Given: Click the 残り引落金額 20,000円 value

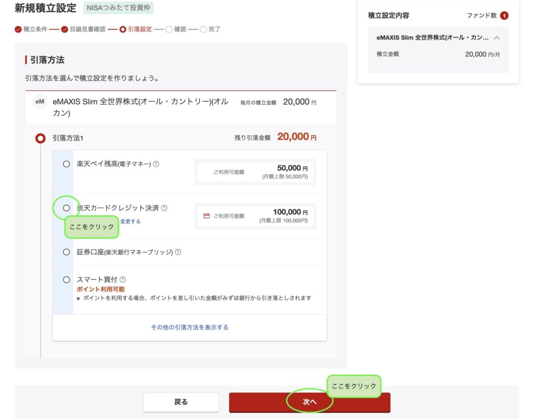Looking at the screenshot, I should pyautogui.click(x=296, y=137).
